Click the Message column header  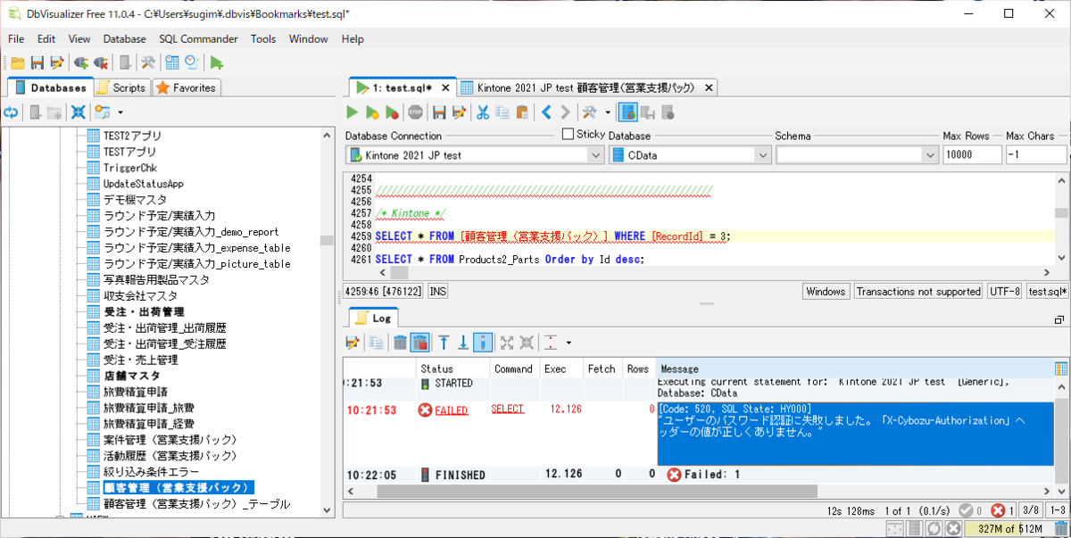[854, 368]
